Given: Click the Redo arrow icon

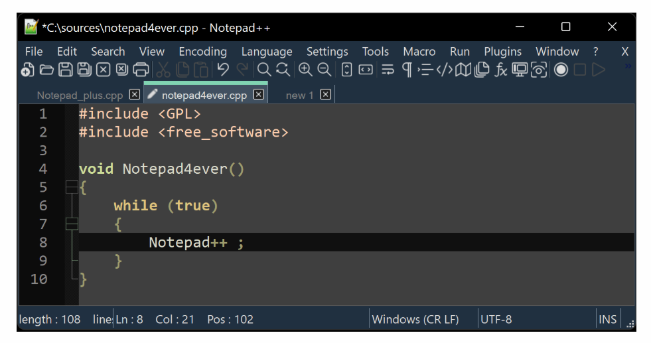Looking at the screenshot, I should [x=242, y=70].
